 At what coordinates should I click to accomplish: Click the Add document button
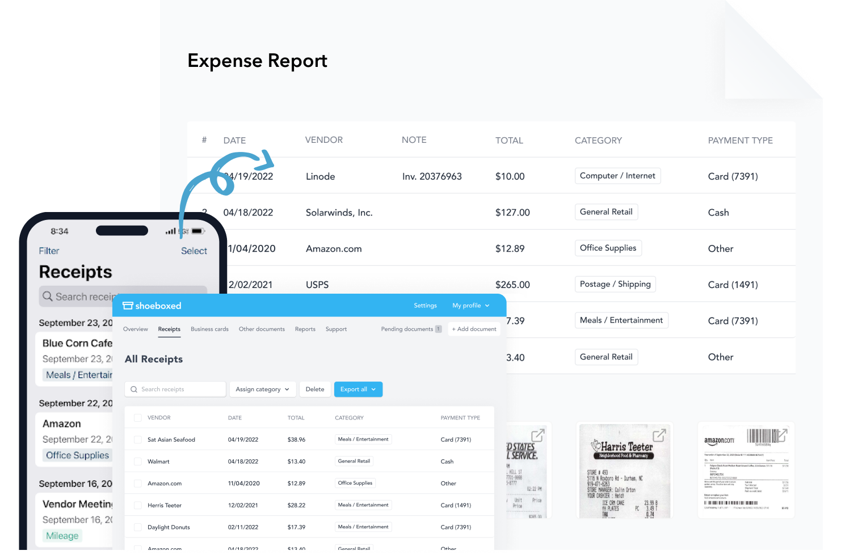click(474, 329)
